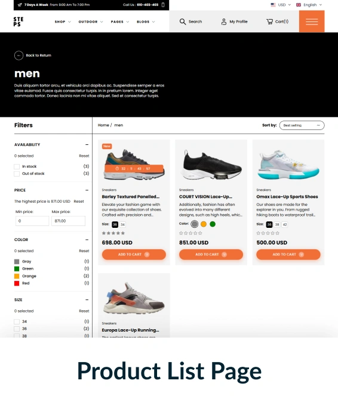This screenshot has height=402, width=338.
Task: Add Barley Textured Panelled shoes to cart
Action: point(134,254)
